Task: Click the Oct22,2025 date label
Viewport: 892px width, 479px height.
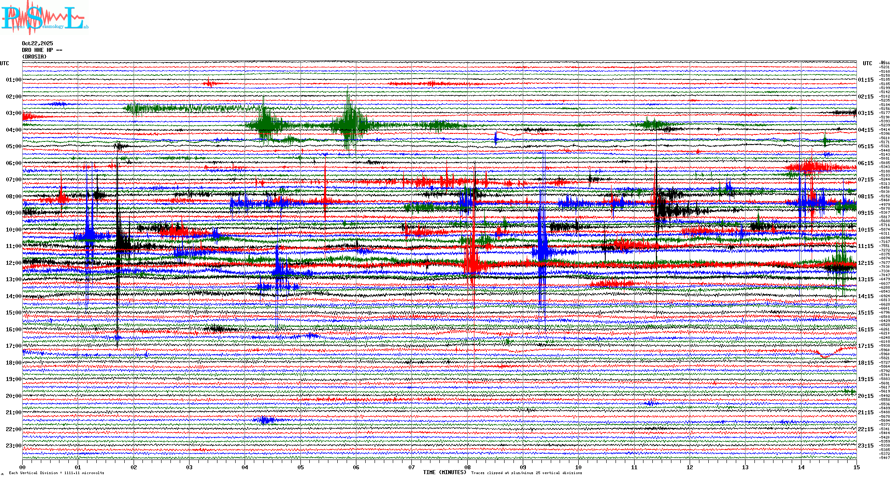Action: [x=37, y=43]
